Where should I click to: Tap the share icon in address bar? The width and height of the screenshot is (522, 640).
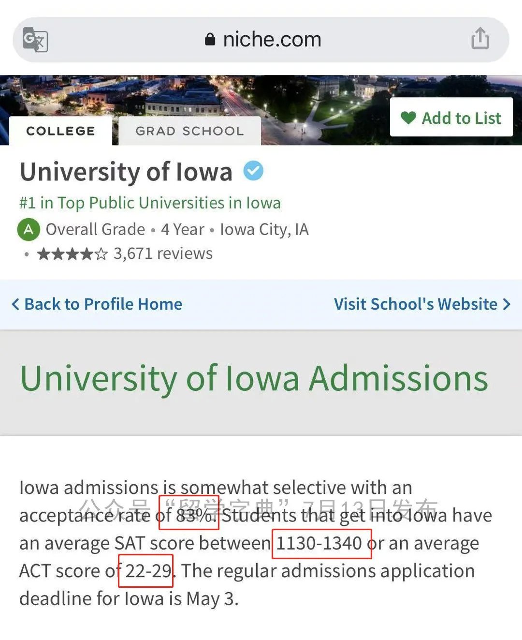[x=480, y=39]
